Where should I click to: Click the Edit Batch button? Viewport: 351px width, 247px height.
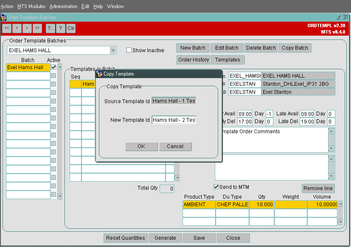[227, 48]
